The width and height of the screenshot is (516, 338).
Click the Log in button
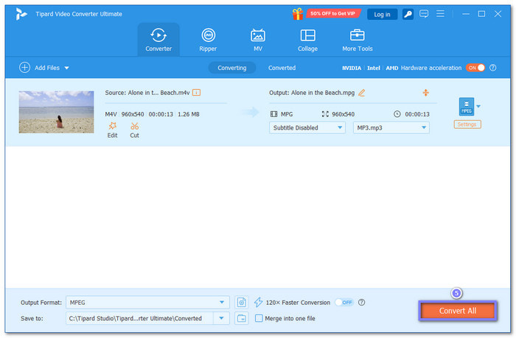382,14
